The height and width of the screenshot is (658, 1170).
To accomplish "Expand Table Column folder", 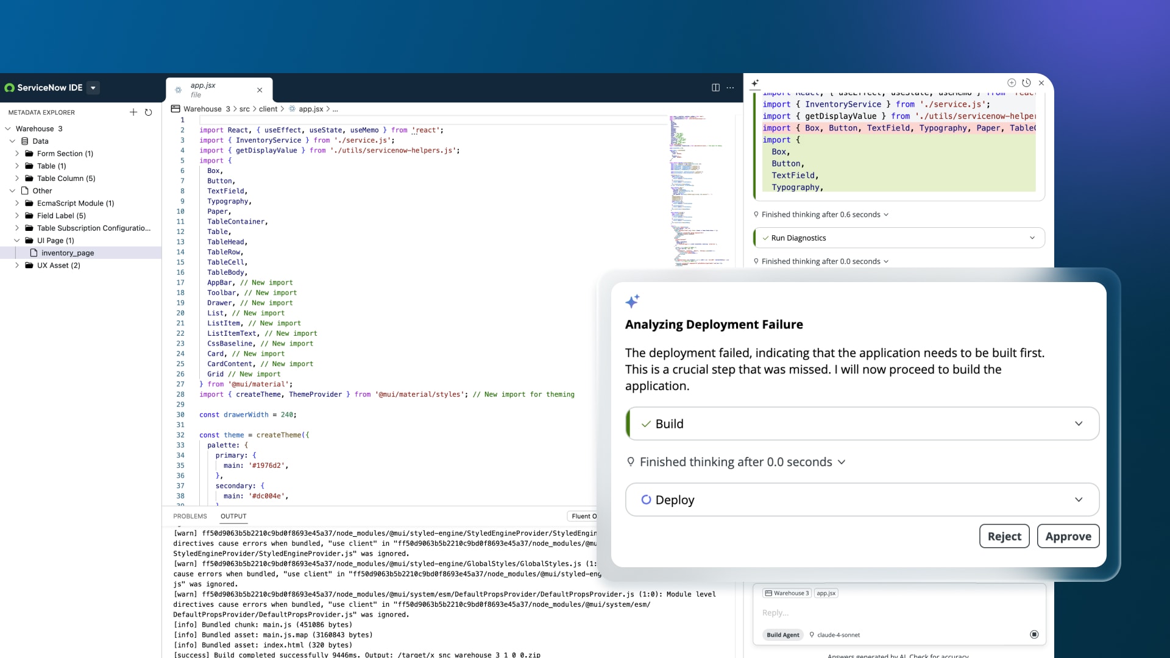I will [17, 179].
